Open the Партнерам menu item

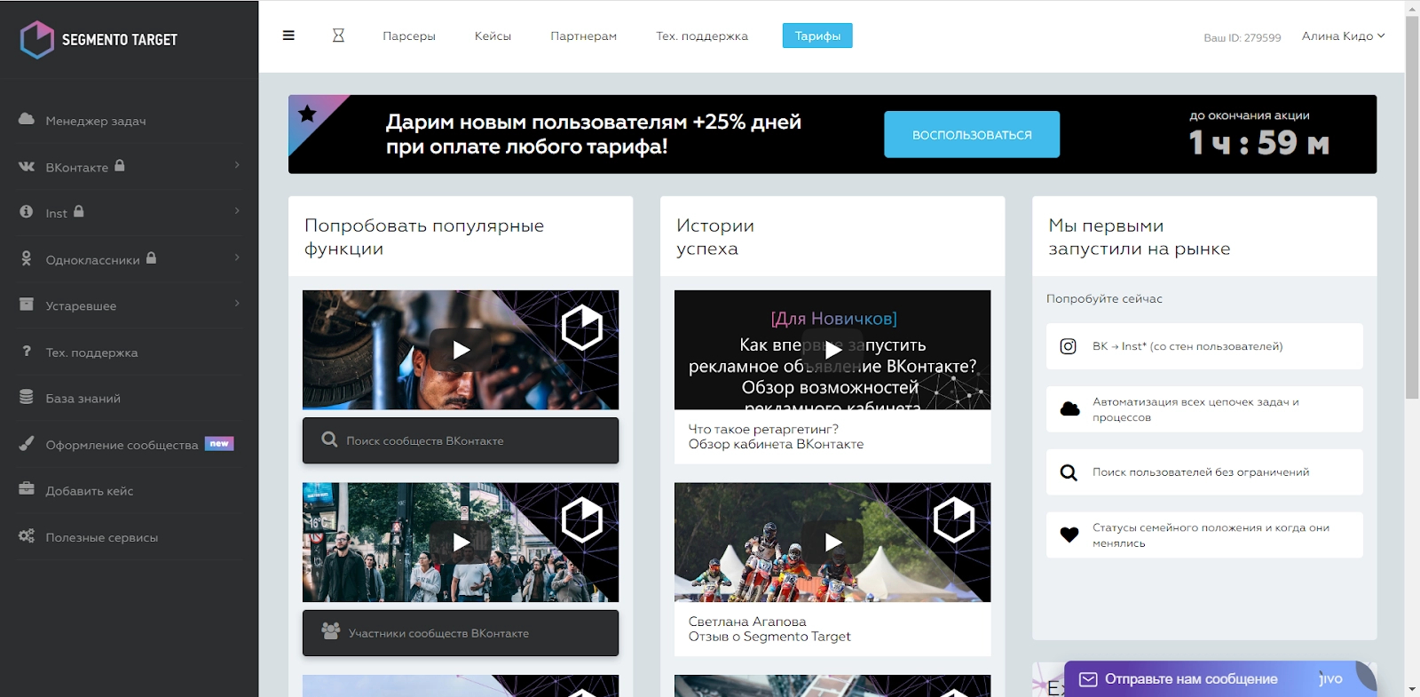583,36
